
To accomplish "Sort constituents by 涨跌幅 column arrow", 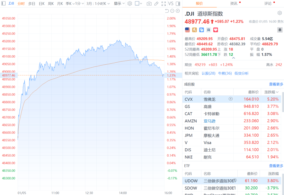I will (277, 92).
